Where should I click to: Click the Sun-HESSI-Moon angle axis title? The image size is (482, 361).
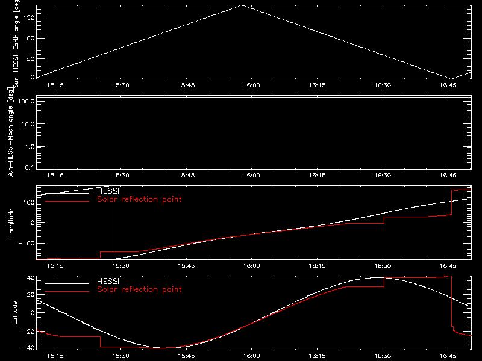(x=10, y=132)
